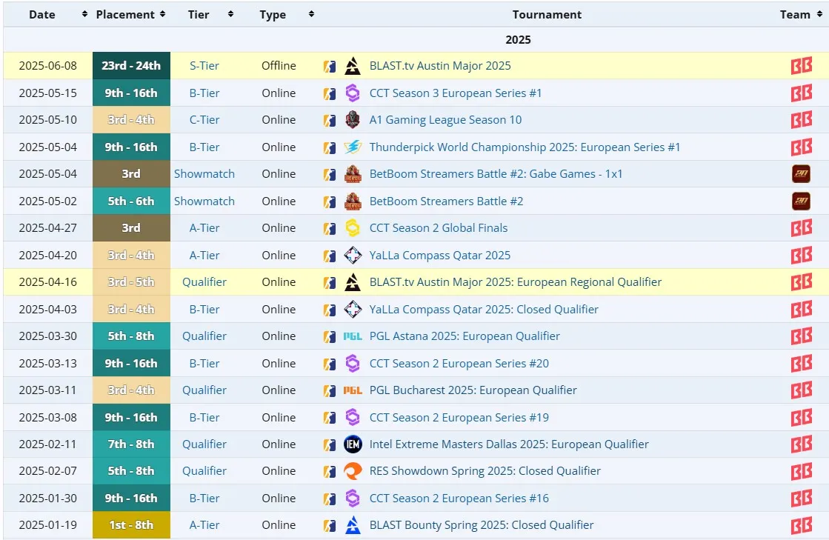
Task: Click blue BLAST Bounty logo icon
Action: pyautogui.click(x=353, y=525)
